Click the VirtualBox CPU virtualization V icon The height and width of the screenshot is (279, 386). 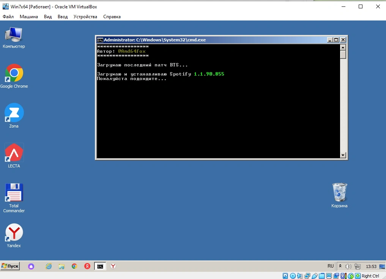tap(343, 276)
